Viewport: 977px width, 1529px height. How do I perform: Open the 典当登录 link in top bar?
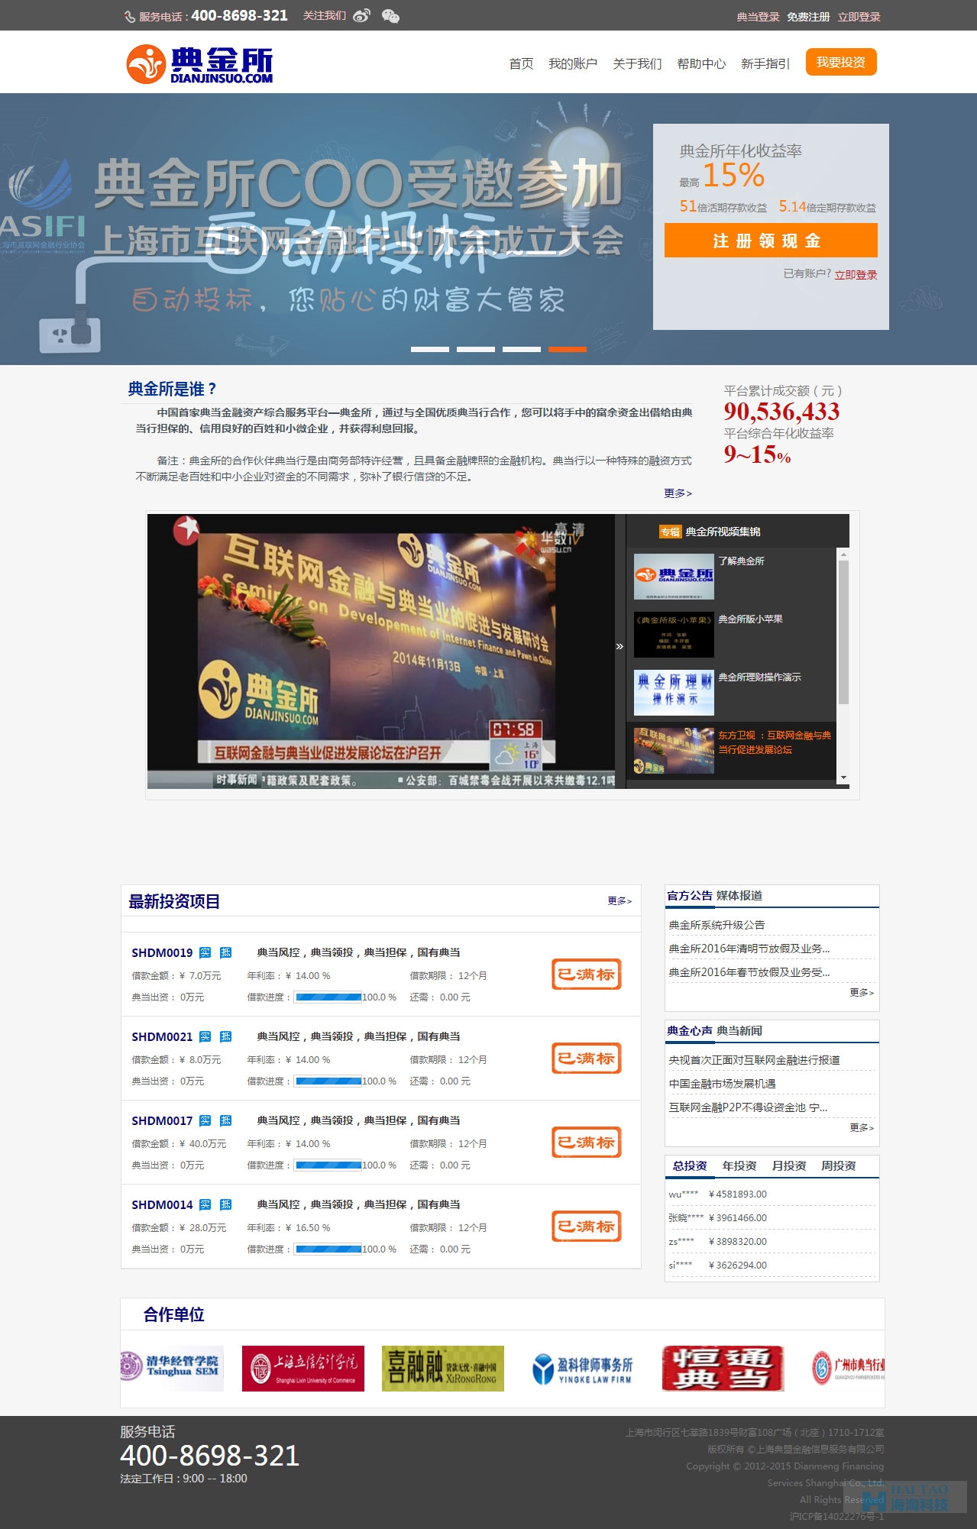(758, 17)
